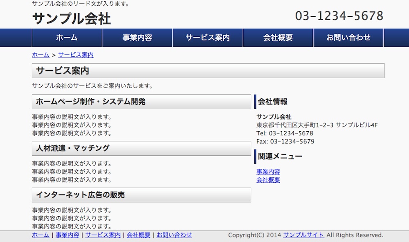Click お問い合わせ in the blue navigation bar
The height and width of the screenshot is (242, 409).
(348, 38)
